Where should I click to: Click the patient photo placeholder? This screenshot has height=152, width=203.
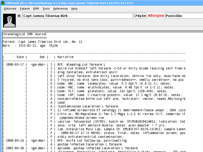pyautogui.click(x=10, y=19)
